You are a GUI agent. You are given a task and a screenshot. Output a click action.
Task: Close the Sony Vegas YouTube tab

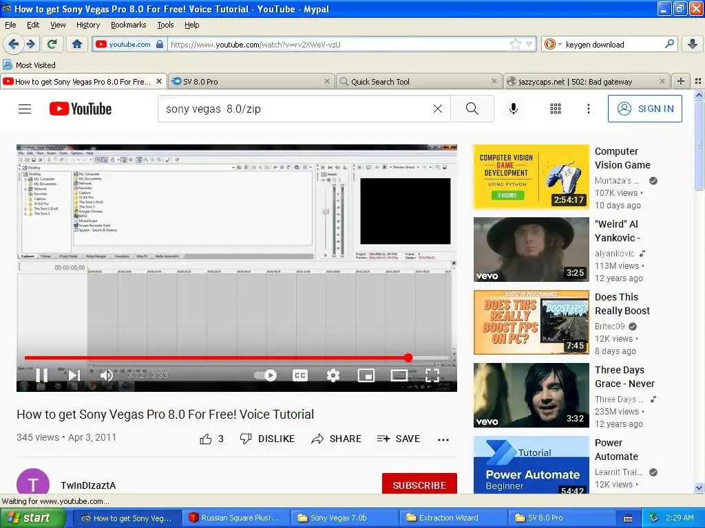click(159, 81)
